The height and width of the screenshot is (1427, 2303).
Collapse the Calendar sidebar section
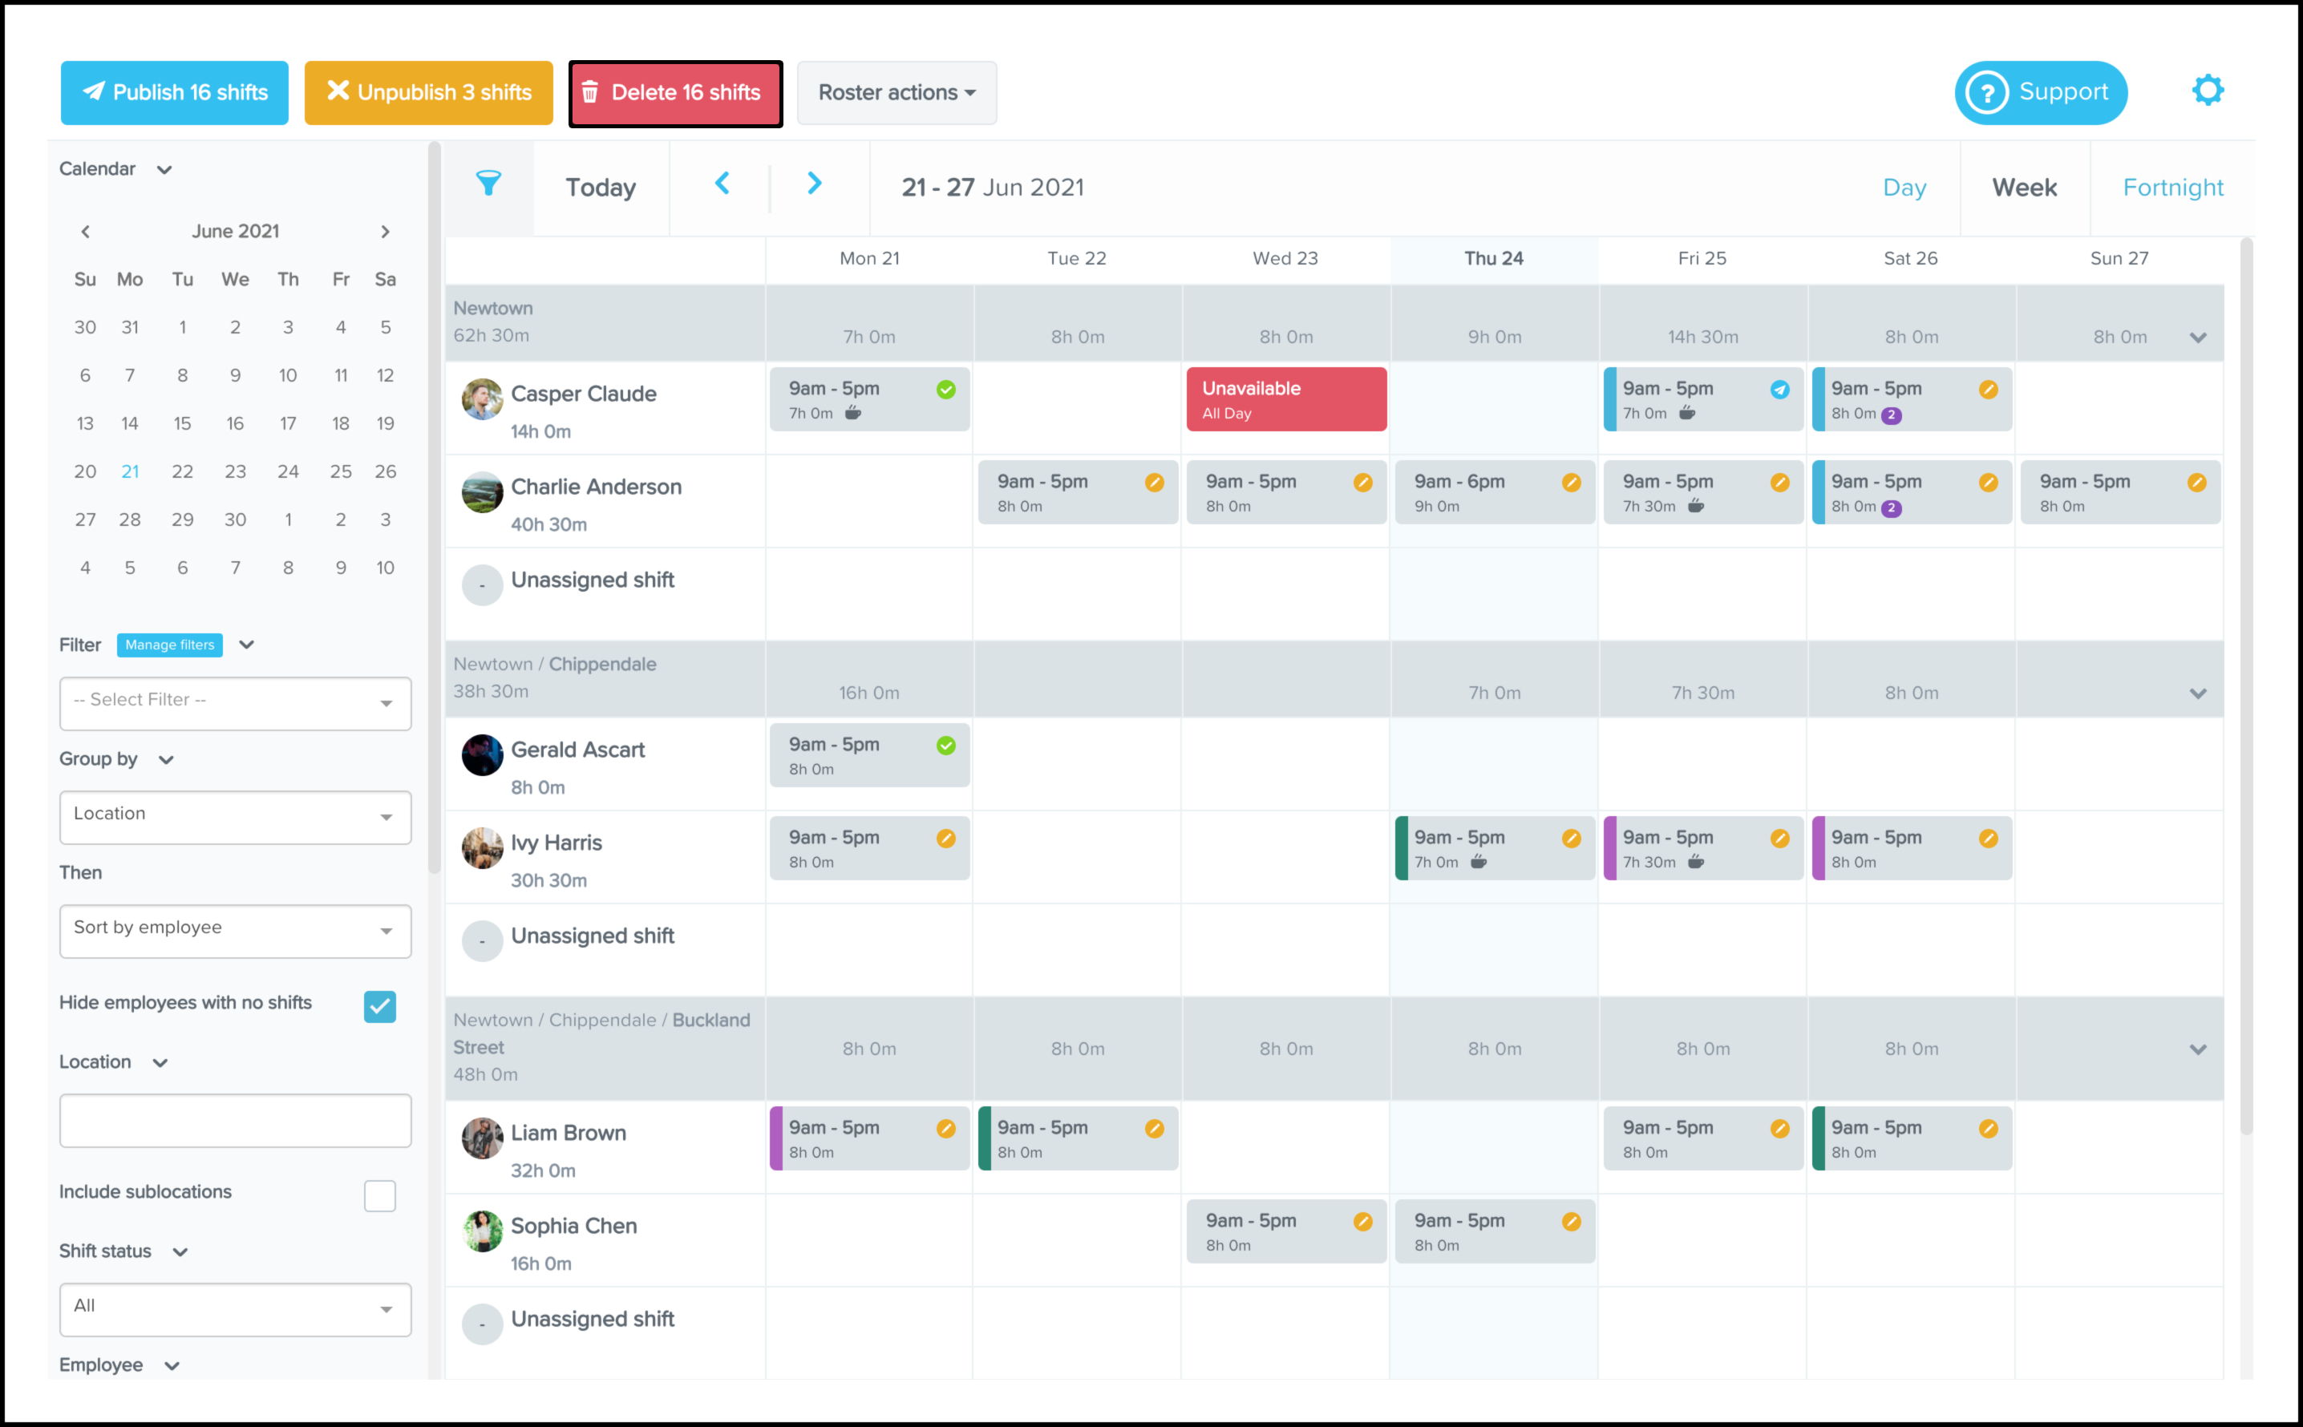pos(164,170)
